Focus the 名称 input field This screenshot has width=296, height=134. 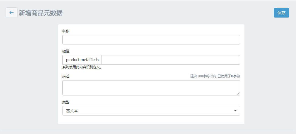(151, 40)
